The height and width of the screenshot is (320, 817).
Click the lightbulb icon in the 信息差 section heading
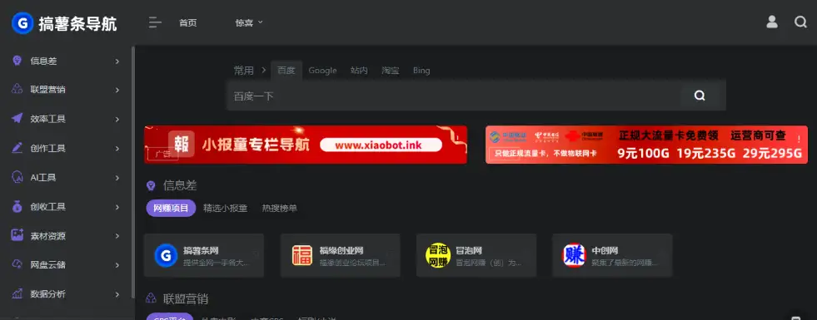151,185
